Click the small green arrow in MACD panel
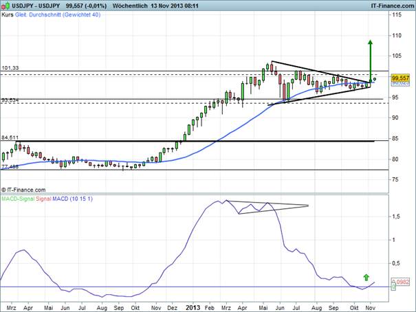416x312 pixels. point(365,277)
